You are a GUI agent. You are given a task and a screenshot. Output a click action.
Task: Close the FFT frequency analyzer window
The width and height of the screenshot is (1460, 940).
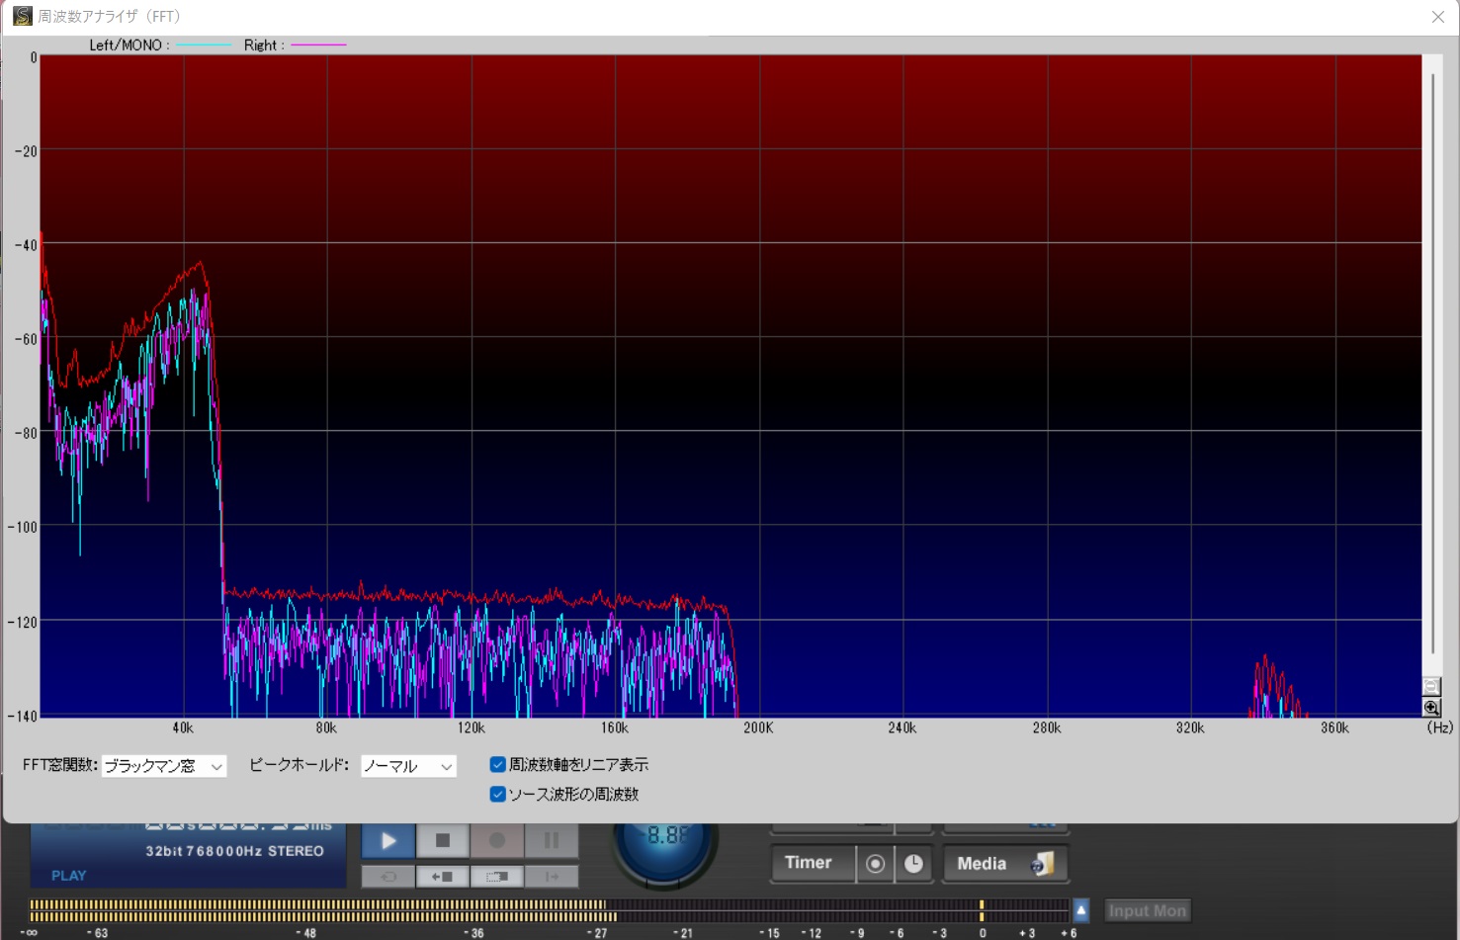[x=1437, y=17]
